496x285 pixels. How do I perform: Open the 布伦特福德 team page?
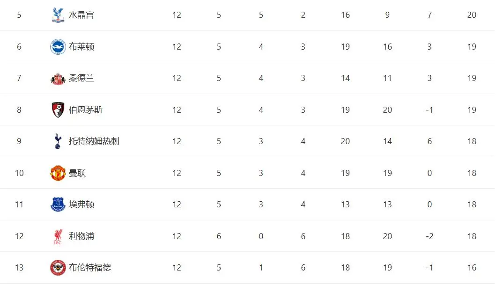coord(90,268)
